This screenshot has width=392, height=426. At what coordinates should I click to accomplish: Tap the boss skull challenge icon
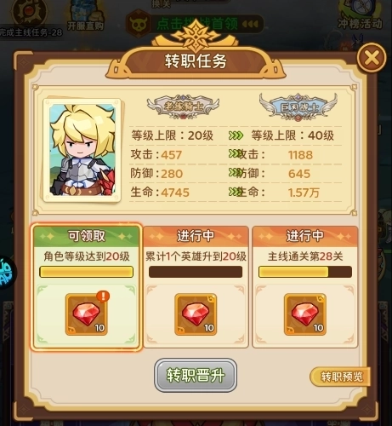point(138,24)
